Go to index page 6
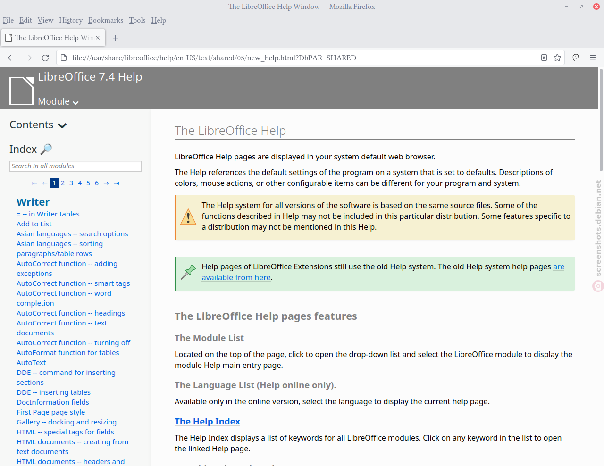Viewport: 604px width, 466px height. 97,183
